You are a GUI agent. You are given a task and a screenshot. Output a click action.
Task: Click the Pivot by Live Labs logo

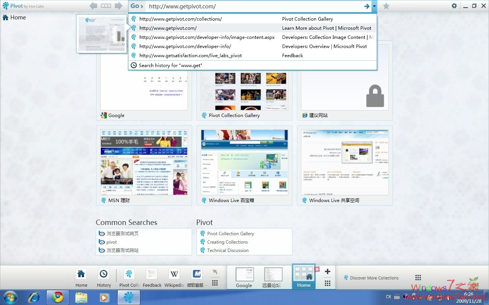click(x=23, y=6)
